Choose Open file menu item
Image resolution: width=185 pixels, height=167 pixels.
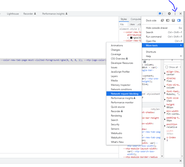click(162, 41)
